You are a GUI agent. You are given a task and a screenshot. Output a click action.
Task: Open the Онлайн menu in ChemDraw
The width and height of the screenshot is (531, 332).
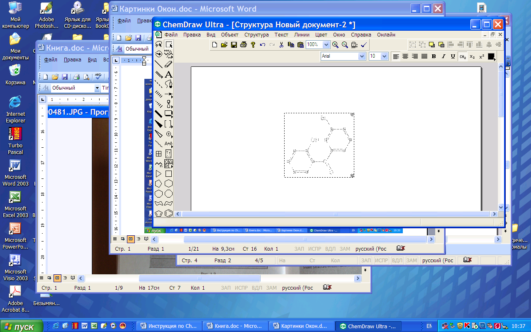[x=386, y=35]
